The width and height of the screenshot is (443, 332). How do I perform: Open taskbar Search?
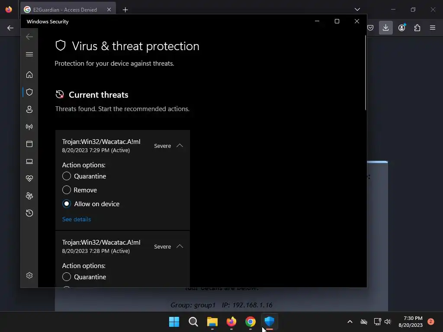(193, 322)
